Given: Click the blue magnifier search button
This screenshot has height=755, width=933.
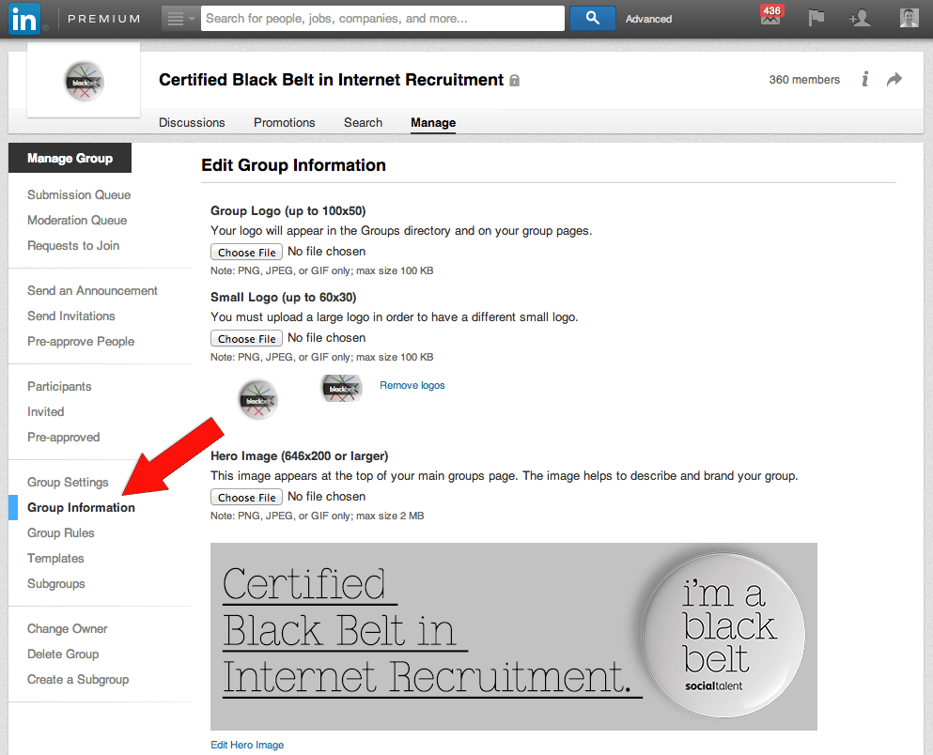Looking at the screenshot, I should [593, 19].
